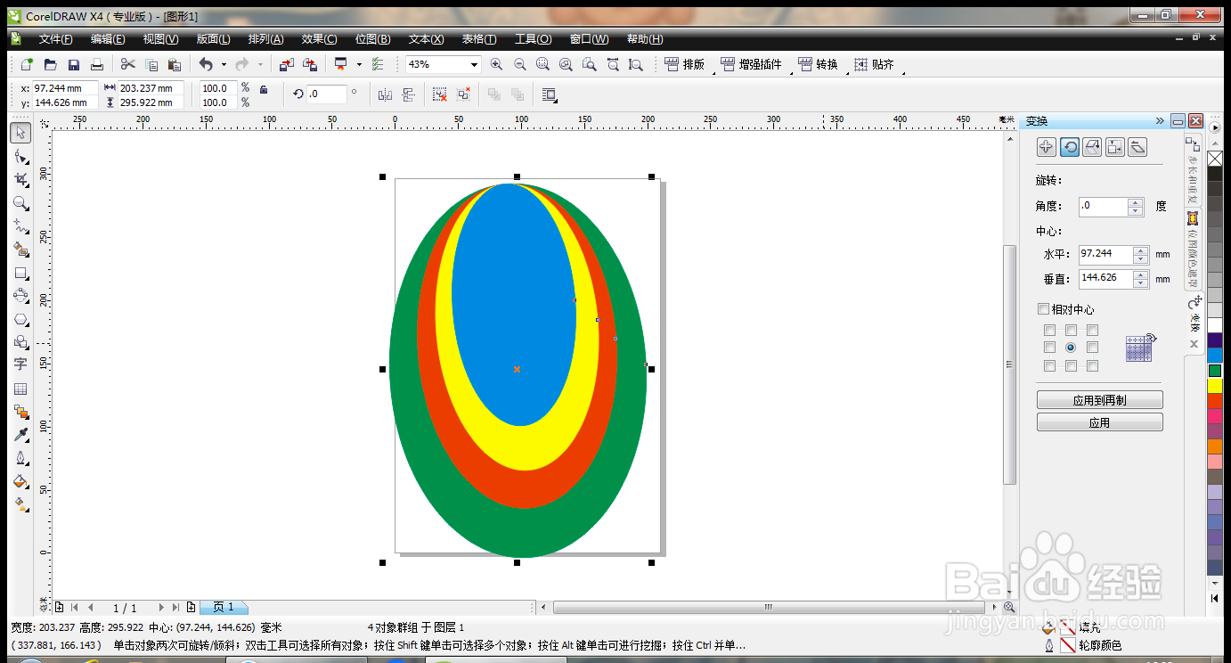Screen dimensions: 1231x663
Task: Increase the 角度 angle spinner
Action: pyautogui.click(x=1135, y=202)
